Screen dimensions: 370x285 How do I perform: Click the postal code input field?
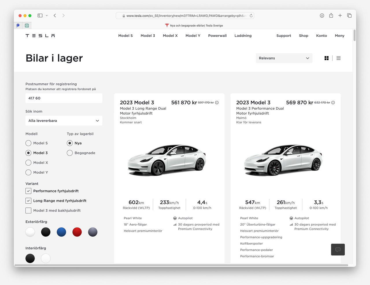point(64,98)
